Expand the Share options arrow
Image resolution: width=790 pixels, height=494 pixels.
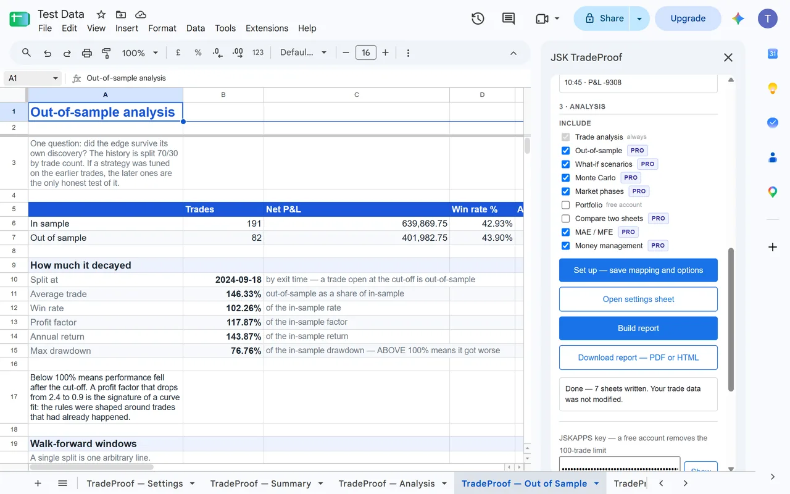[639, 19]
